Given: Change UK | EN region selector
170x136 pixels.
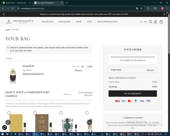Looking at the screenshot, I should (143, 22).
